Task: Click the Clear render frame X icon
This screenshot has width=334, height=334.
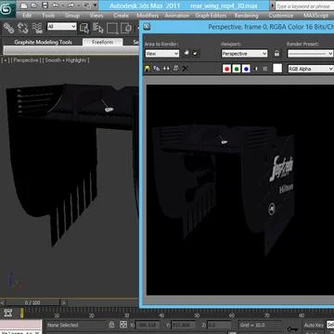Action: tap(186, 69)
